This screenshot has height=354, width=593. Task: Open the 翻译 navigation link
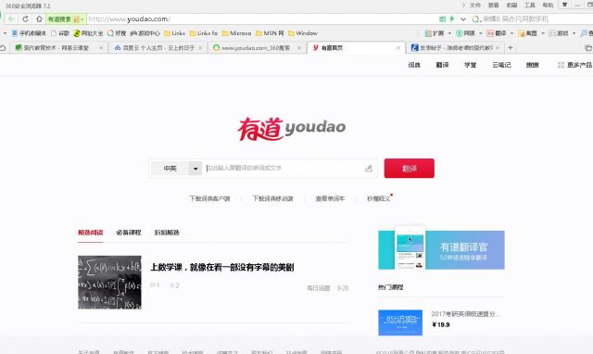[x=442, y=65]
